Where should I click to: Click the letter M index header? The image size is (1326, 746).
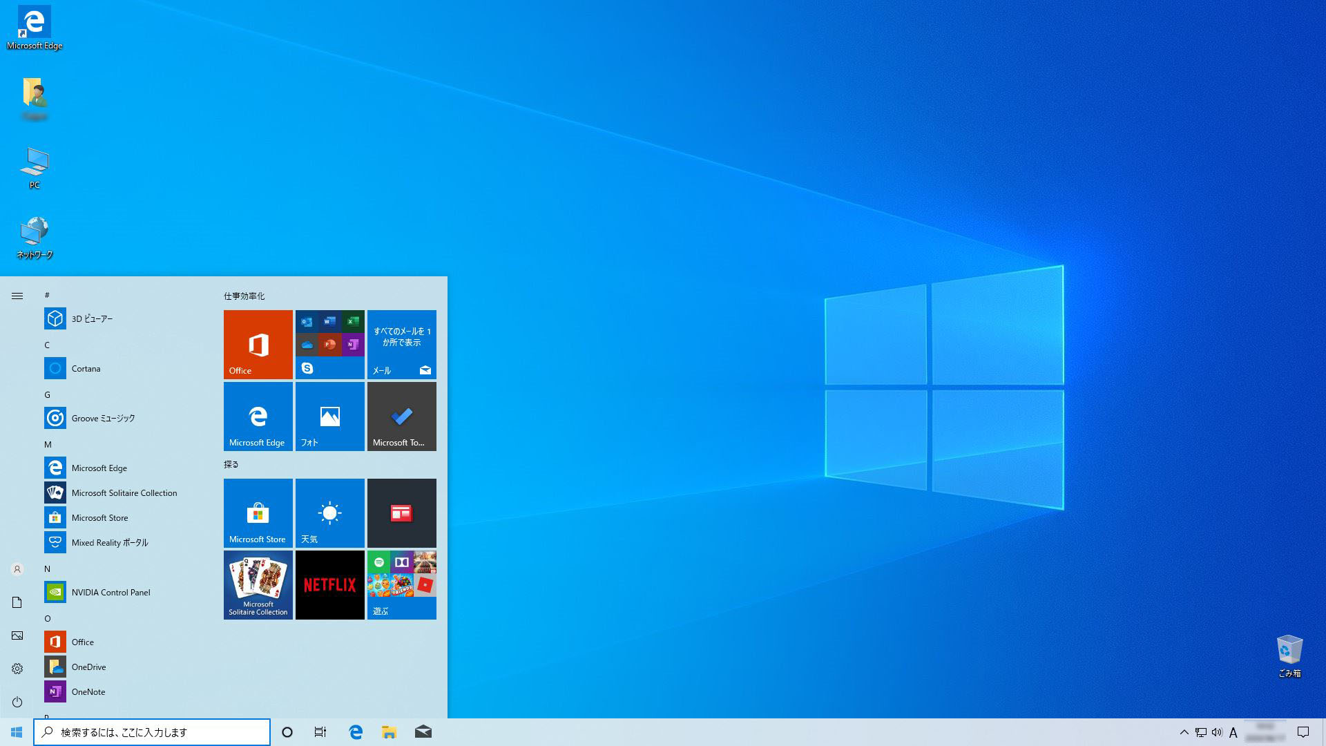tap(48, 444)
